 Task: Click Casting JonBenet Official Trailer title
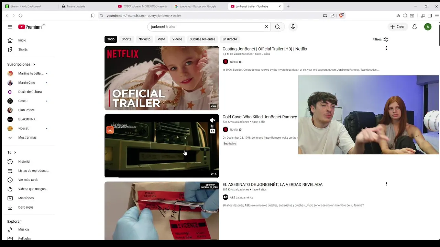click(x=265, y=49)
